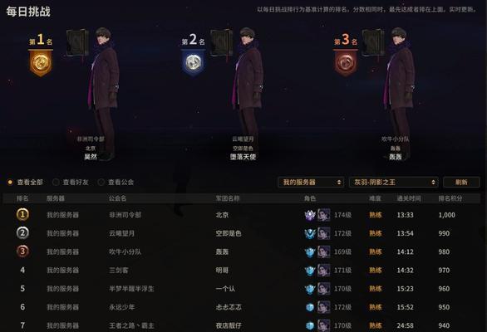Click the book item beside first place character
The image size is (487, 332).
coord(77,42)
